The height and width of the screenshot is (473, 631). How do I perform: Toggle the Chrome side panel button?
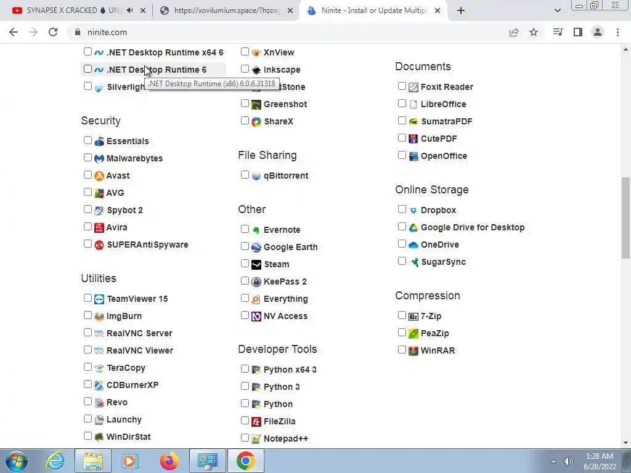pyautogui.click(x=578, y=32)
